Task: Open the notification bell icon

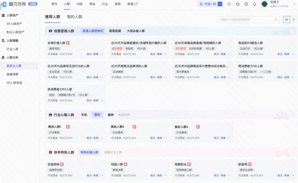Action: [x=254, y=4]
